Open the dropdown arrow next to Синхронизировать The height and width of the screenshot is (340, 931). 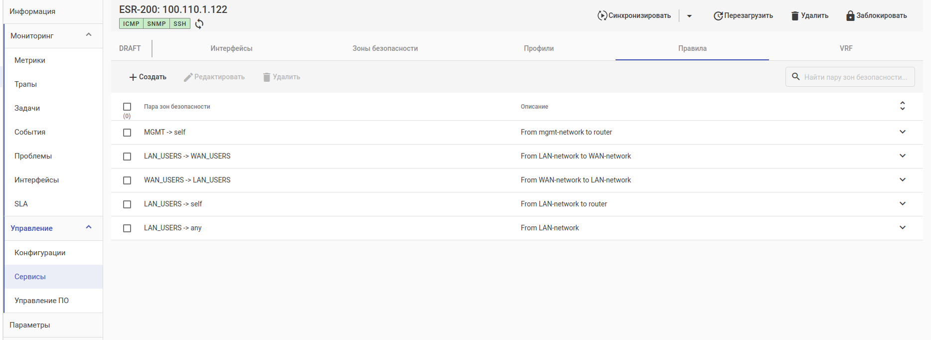pos(689,16)
